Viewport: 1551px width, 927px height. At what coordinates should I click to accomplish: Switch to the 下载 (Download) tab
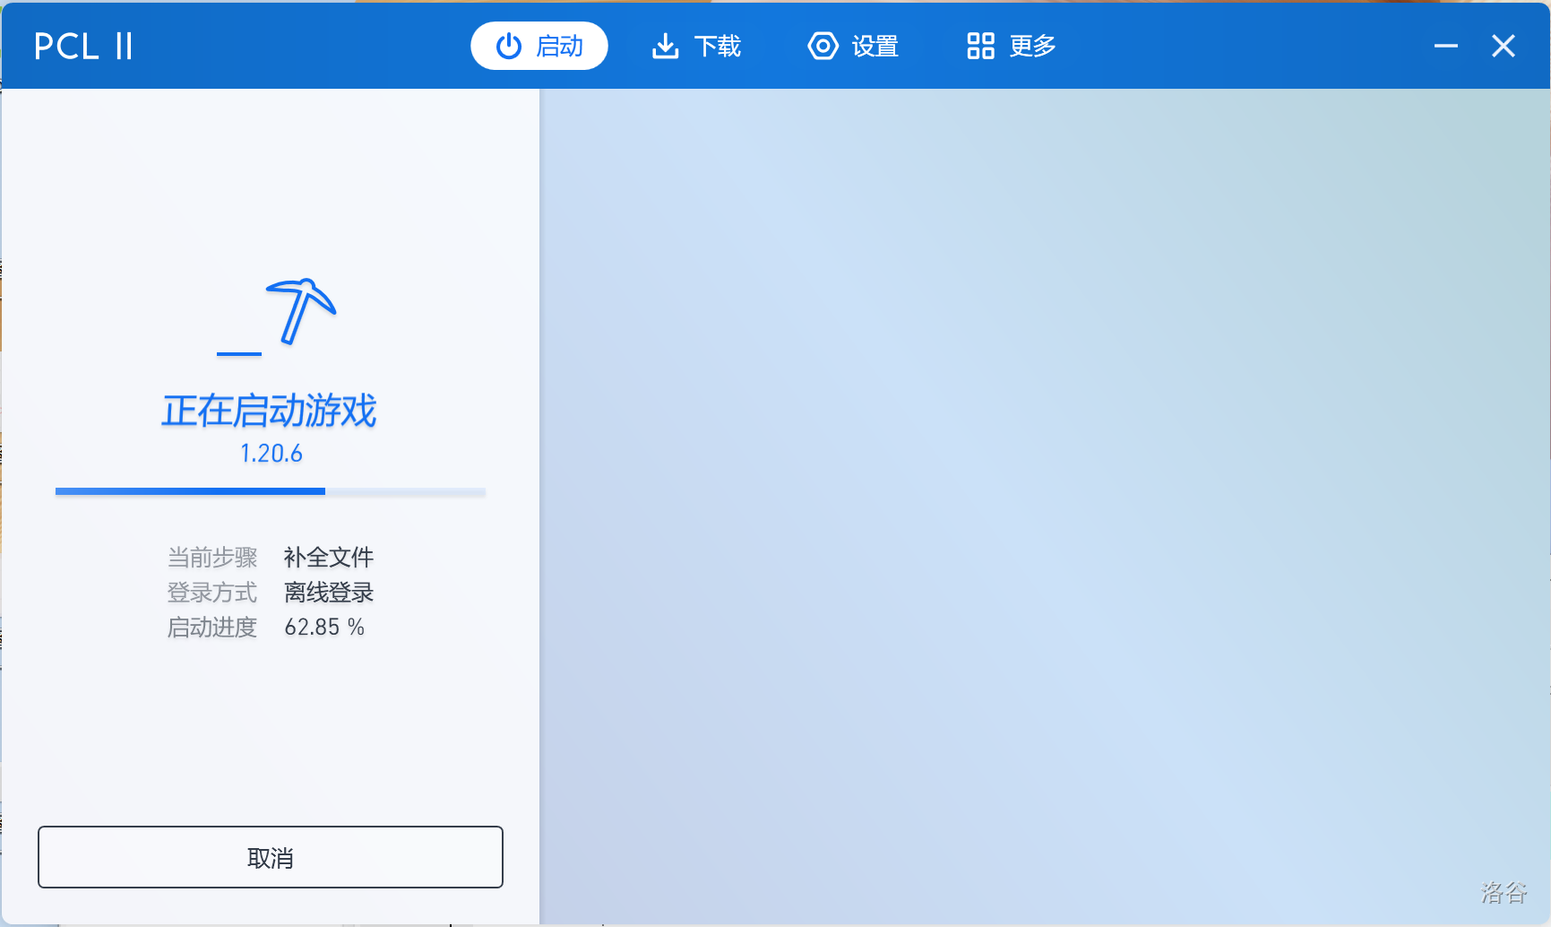point(696,46)
